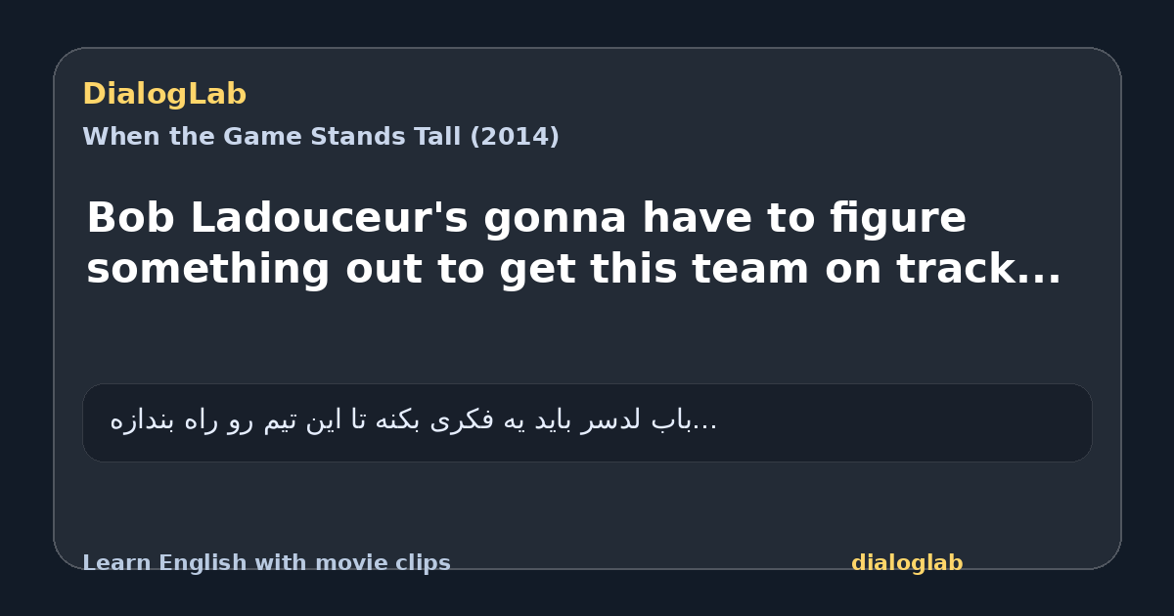Select the phrase "this team on track..."
Viewport: 1174px width, 616px height.
[x=826, y=269]
